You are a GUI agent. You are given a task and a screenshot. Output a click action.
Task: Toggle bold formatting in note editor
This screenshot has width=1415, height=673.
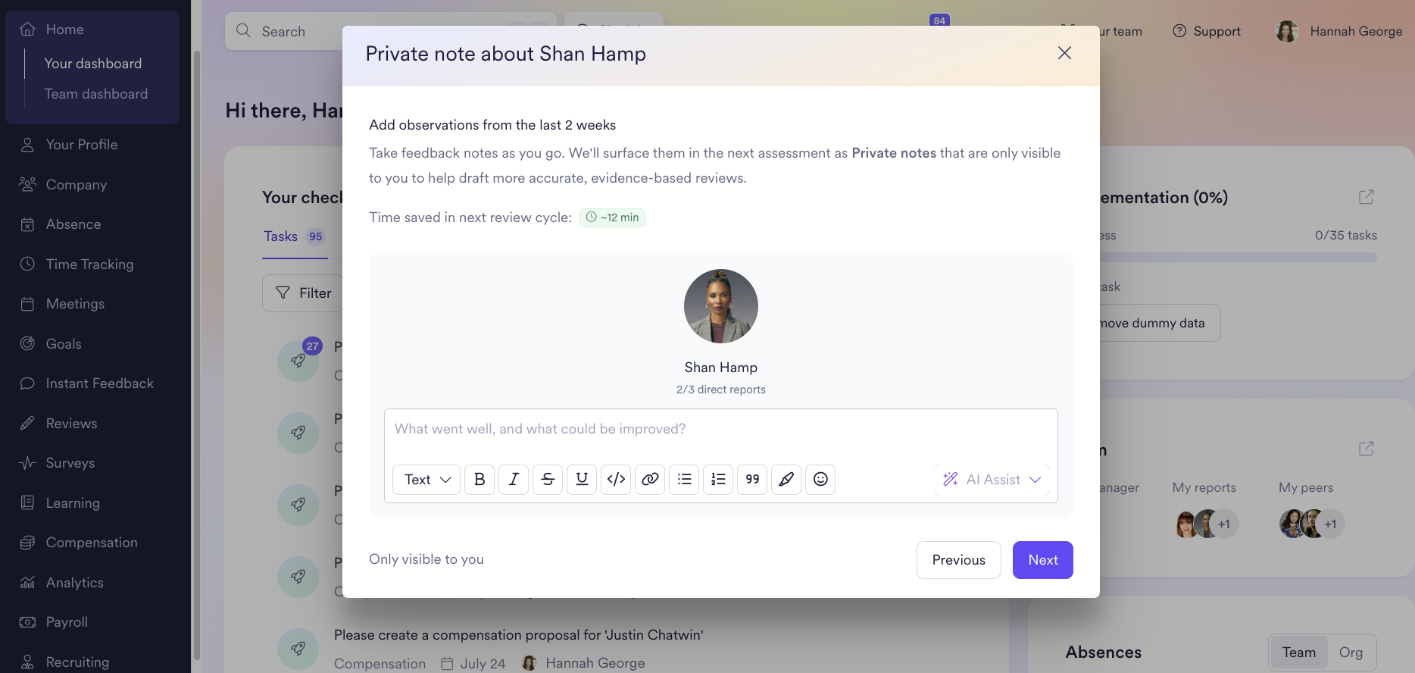pyautogui.click(x=479, y=479)
